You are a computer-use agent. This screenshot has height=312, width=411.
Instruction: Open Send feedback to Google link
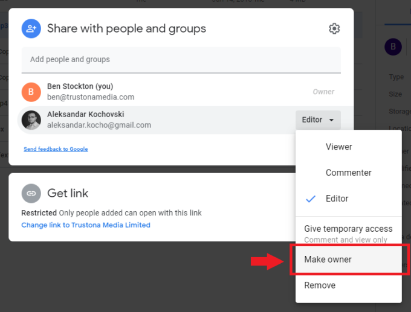click(x=56, y=149)
